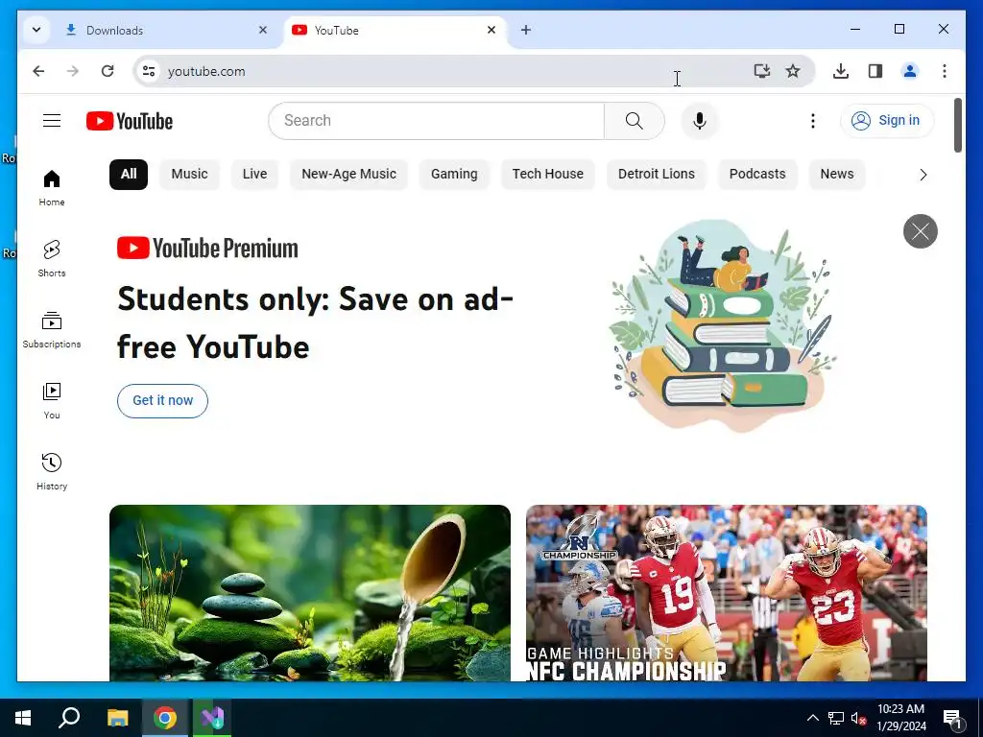Filter by Live chip
The image size is (983, 737).
(x=254, y=174)
